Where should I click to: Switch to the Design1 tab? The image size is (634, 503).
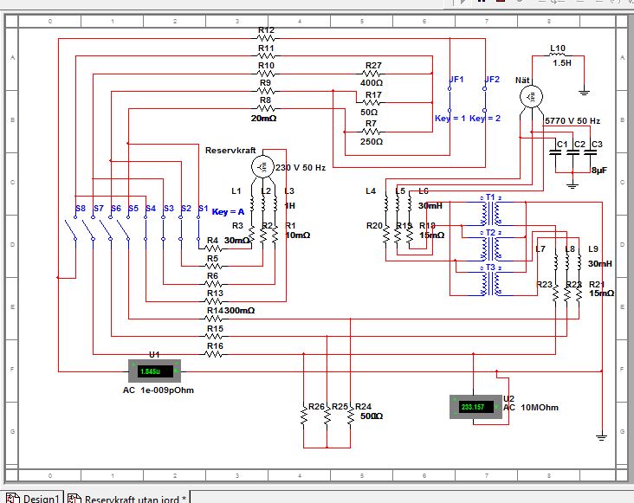click(35, 498)
